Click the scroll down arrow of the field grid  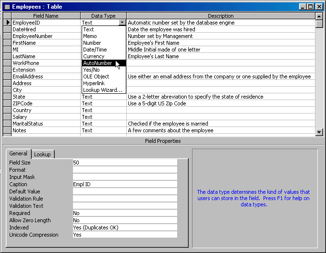click(x=319, y=132)
